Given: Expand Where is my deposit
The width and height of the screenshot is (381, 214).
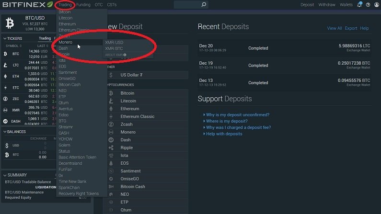Looking at the screenshot, I should 226,121.
